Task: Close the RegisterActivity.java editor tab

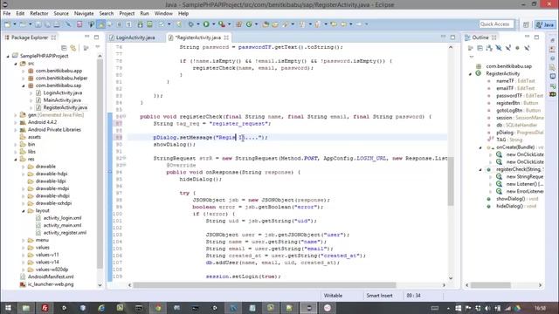Action: [226, 38]
